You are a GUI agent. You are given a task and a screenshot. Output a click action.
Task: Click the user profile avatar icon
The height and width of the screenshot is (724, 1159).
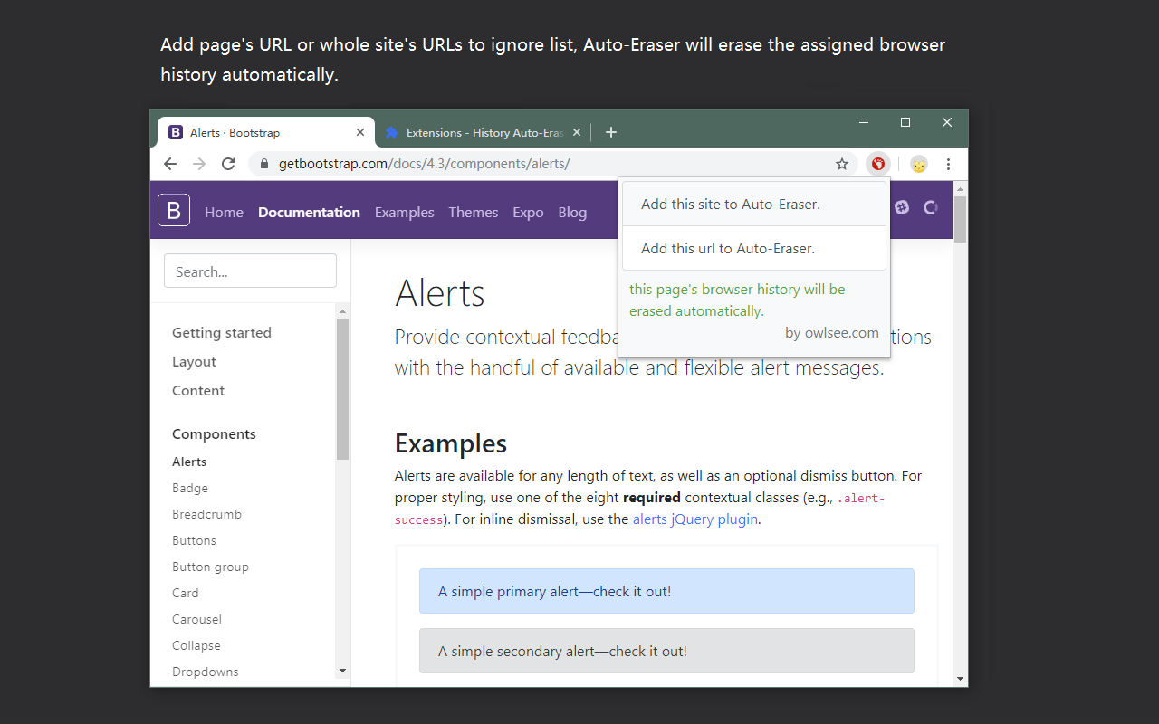click(919, 164)
